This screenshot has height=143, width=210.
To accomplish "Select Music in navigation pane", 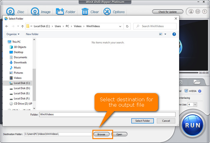I will [x=15, y=68].
